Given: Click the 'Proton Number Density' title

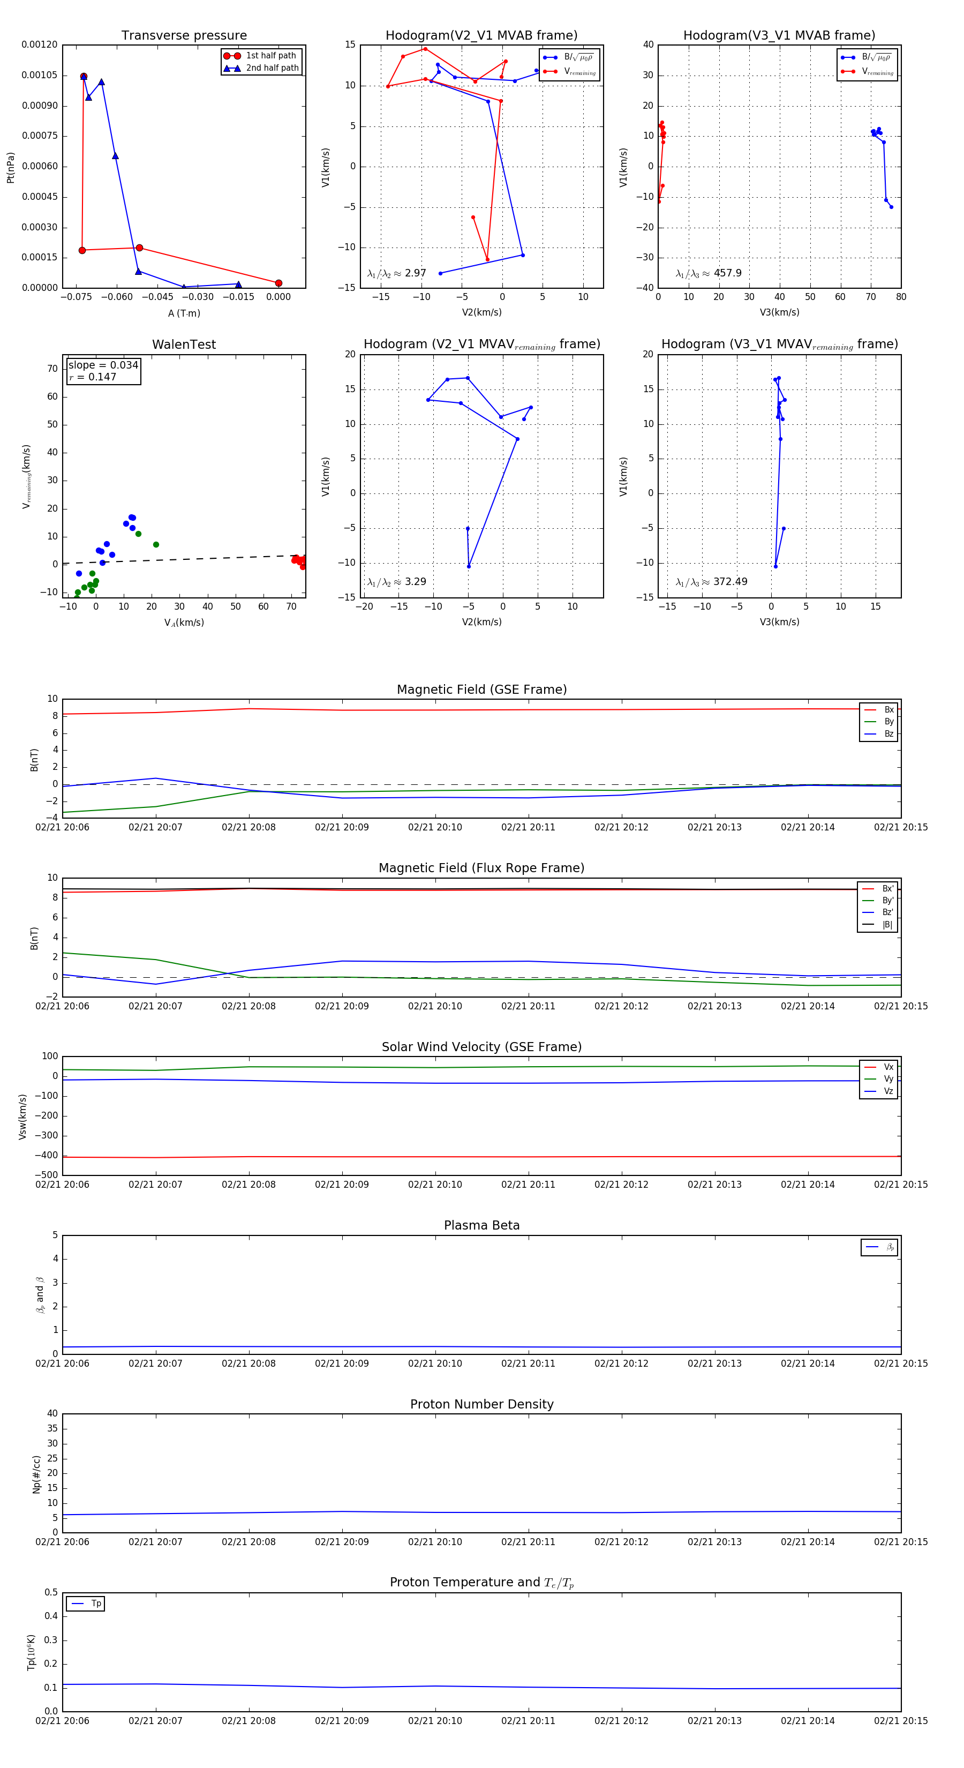Looking at the screenshot, I should tap(481, 1404).
